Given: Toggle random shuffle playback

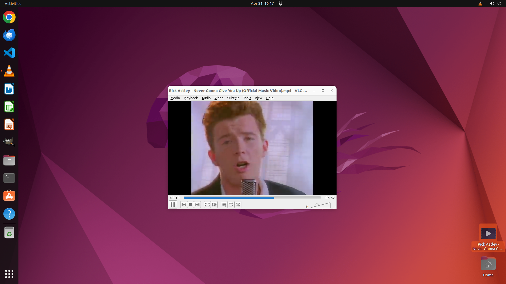Looking at the screenshot, I should [x=238, y=205].
